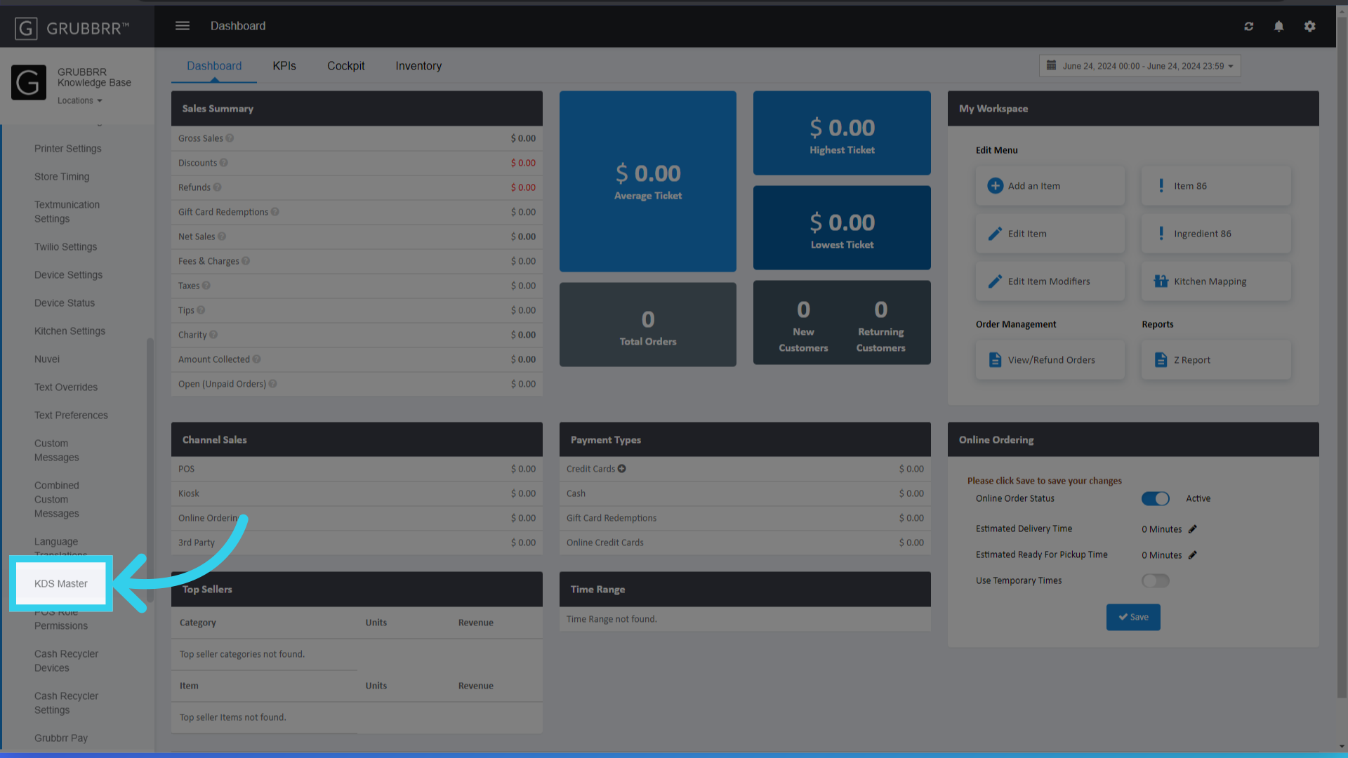Click the sidebar scrollbar thumb

coord(150,470)
